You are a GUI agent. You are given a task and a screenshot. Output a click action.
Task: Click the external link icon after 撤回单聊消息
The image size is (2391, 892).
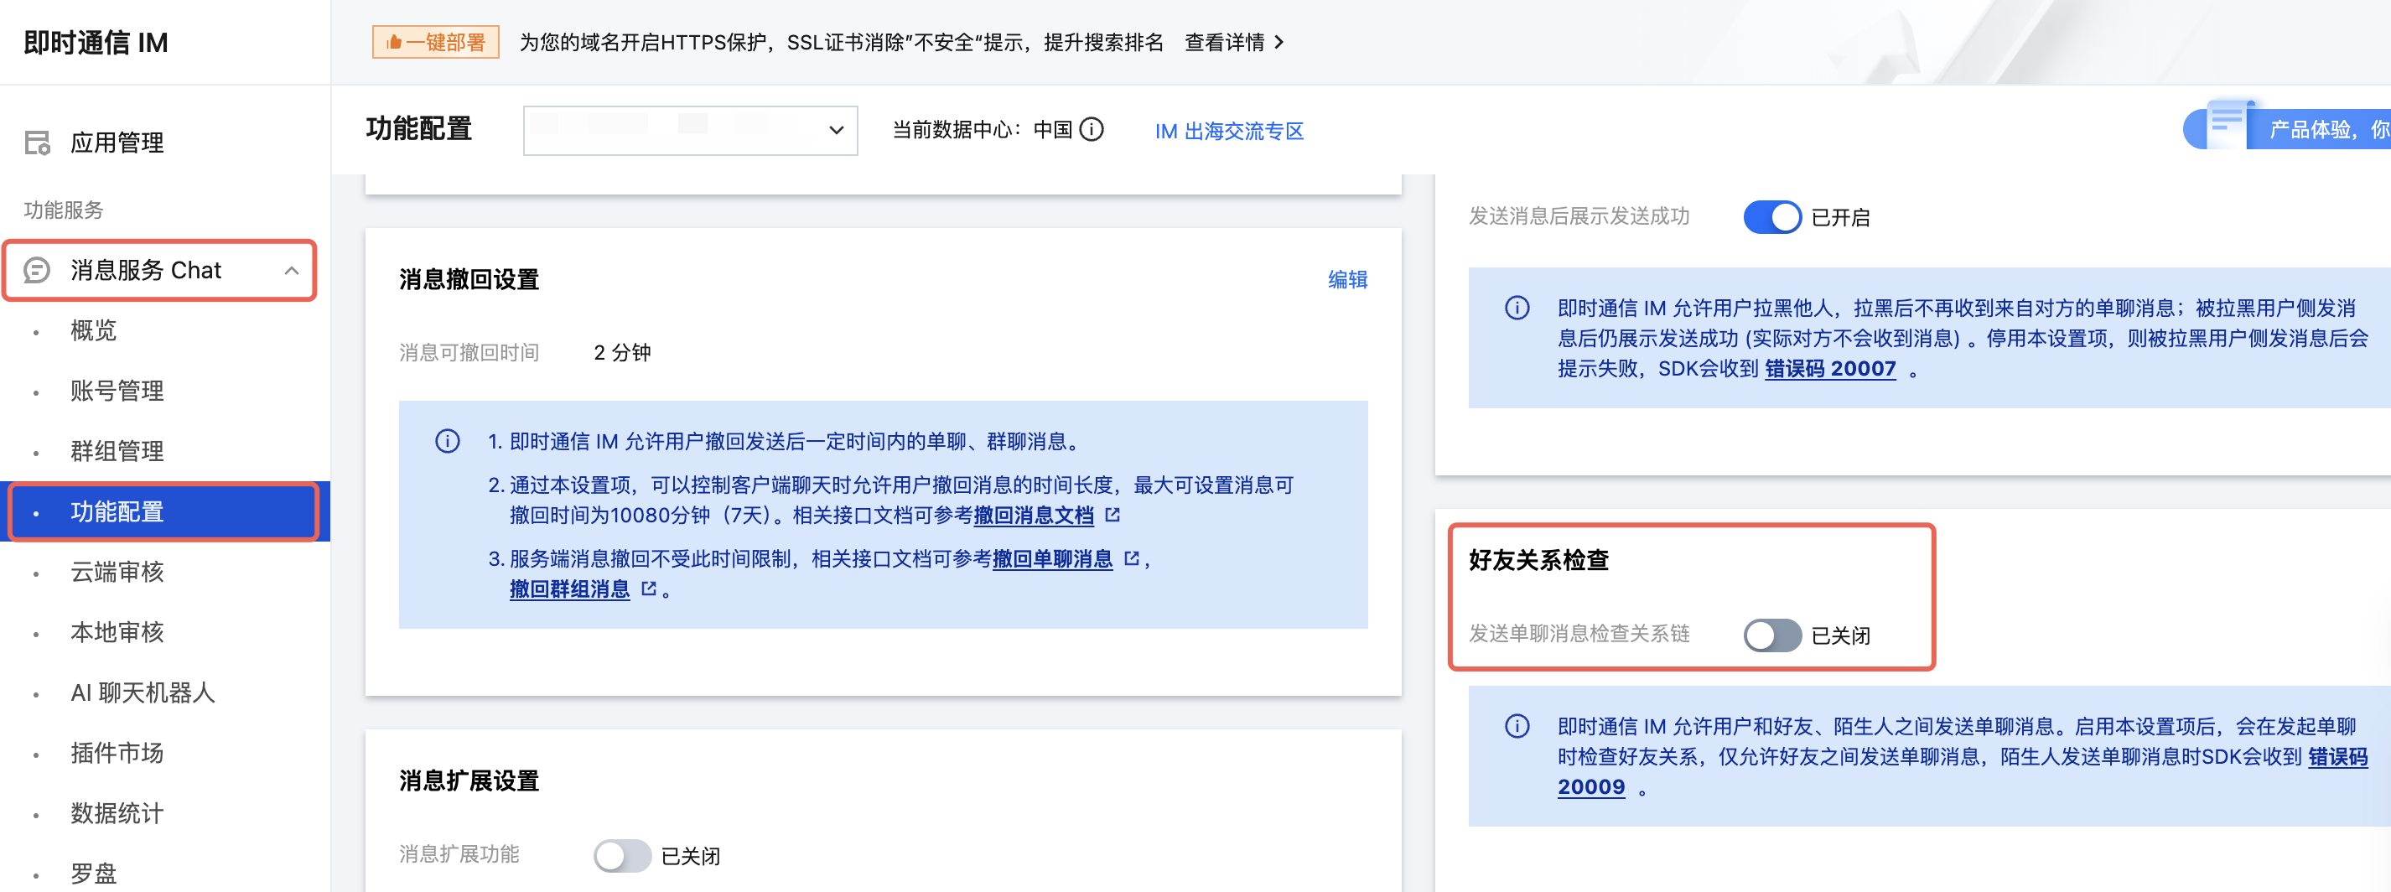1132,559
